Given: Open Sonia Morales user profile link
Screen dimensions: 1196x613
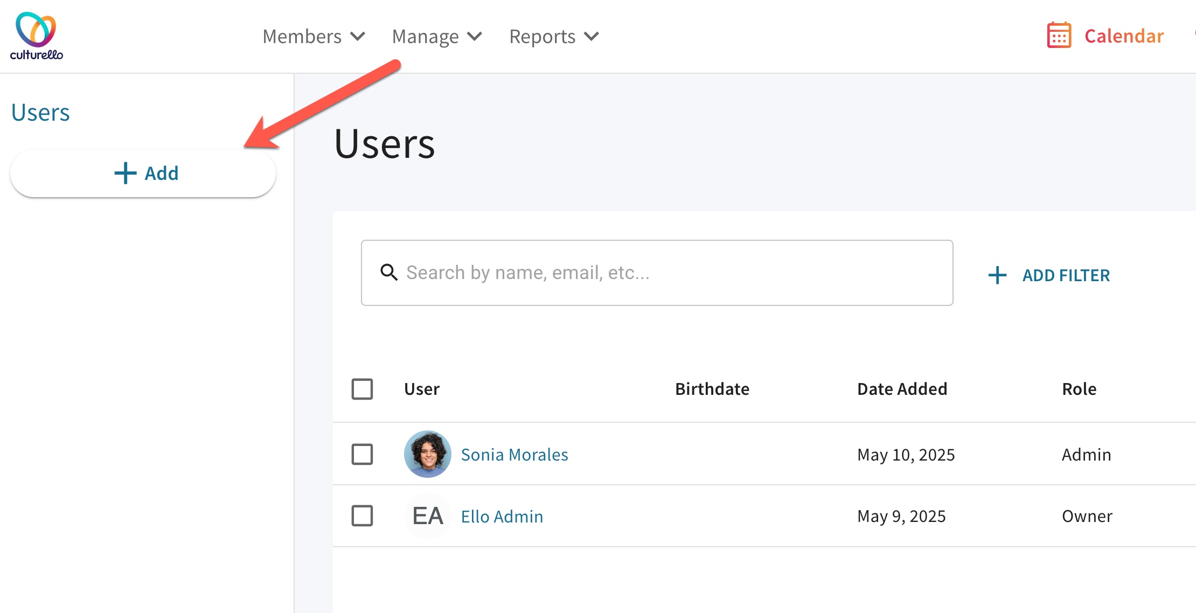Looking at the screenshot, I should pyautogui.click(x=514, y=455).
